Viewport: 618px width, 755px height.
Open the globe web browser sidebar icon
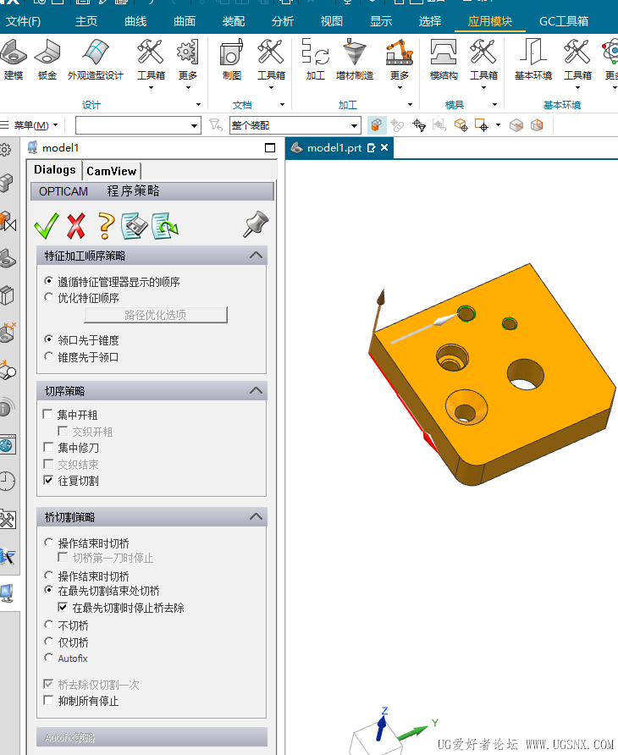(8, 445)
